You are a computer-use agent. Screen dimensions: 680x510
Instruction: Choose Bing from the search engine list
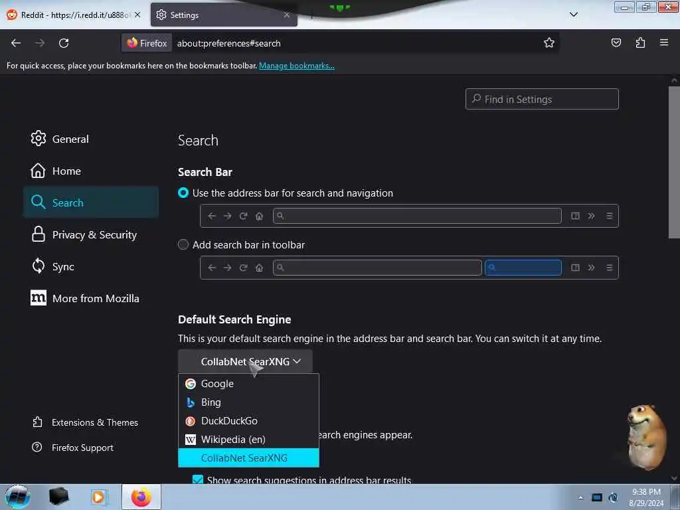tap(248, 402)
